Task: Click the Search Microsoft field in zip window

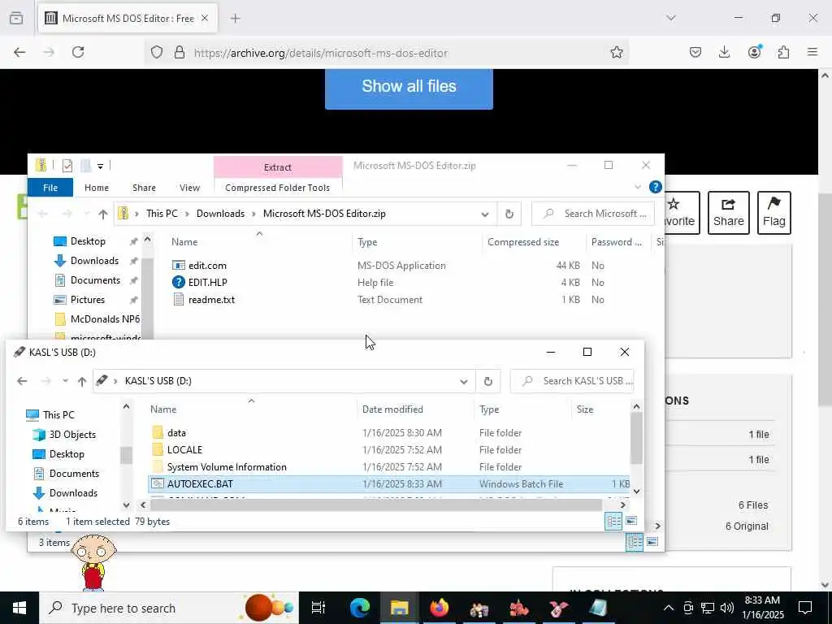Action: 592,214
